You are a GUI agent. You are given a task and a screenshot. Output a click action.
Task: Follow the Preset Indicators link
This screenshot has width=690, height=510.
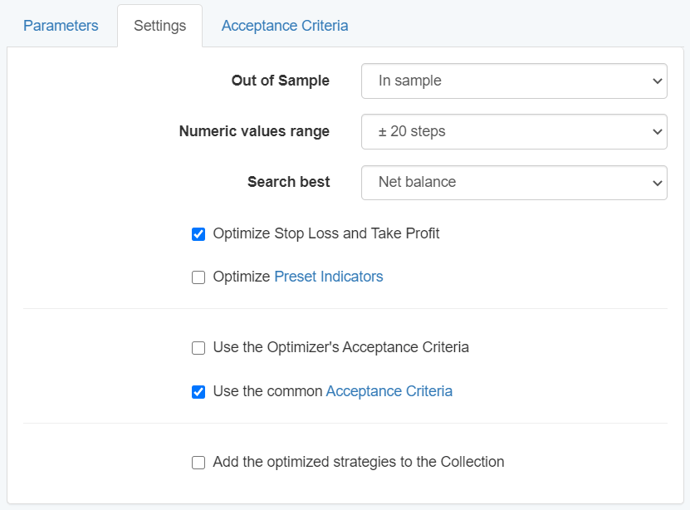click(x=329, y=277)
